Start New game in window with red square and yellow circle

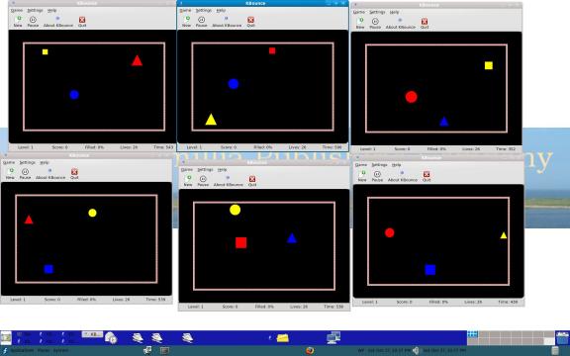point(188,181)
